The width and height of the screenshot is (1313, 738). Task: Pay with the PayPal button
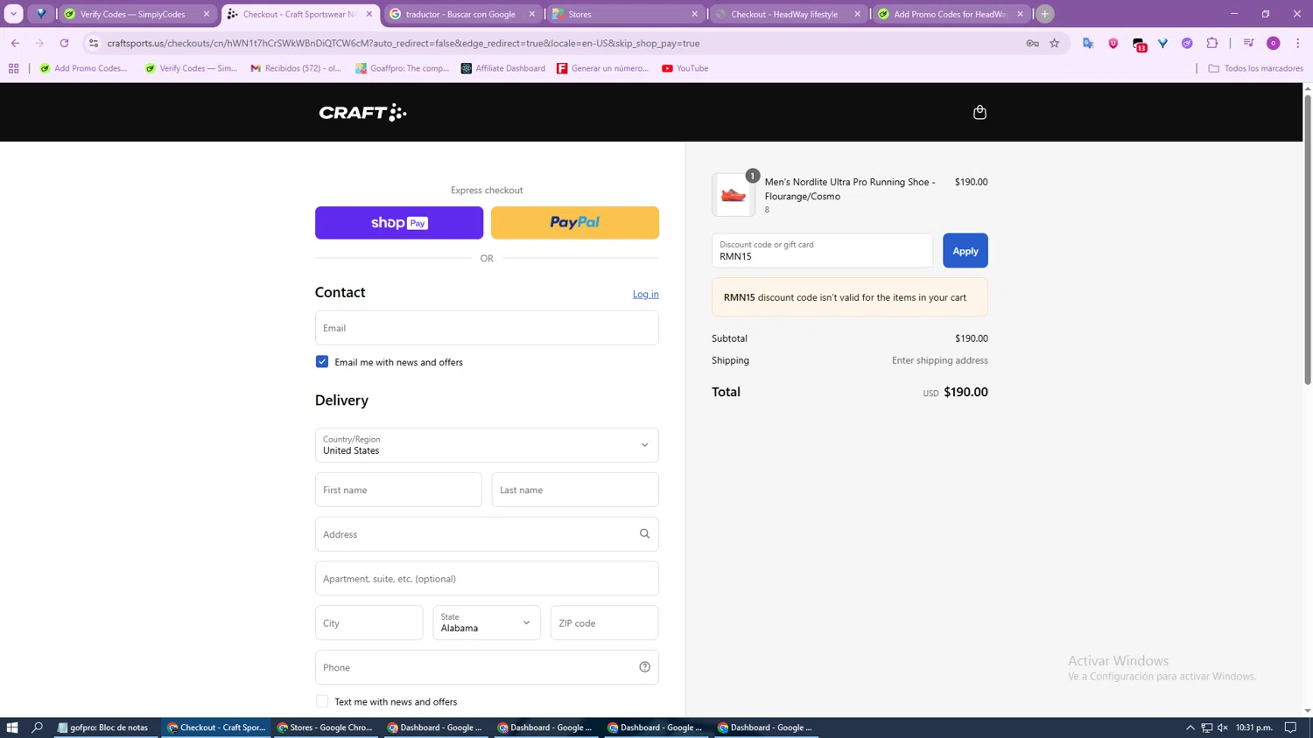[x=575, y=223]
